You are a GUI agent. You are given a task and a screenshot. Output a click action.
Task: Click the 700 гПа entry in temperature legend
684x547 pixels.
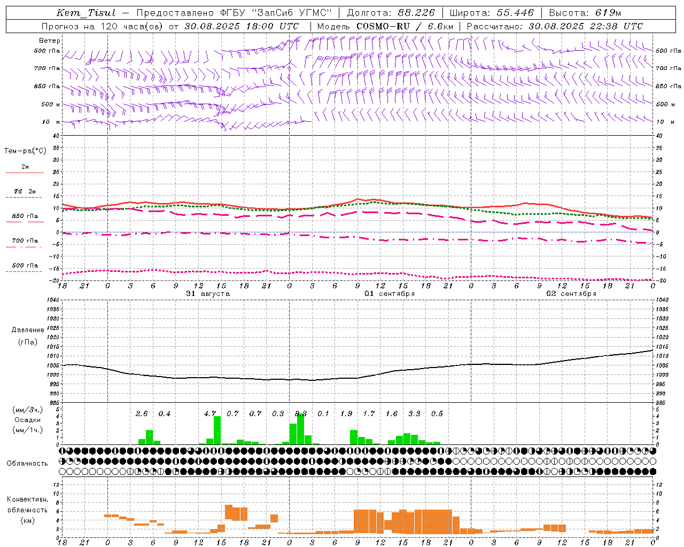point(25,241)
